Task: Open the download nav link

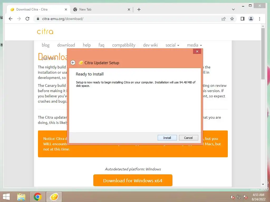Action: click(66, 45)
